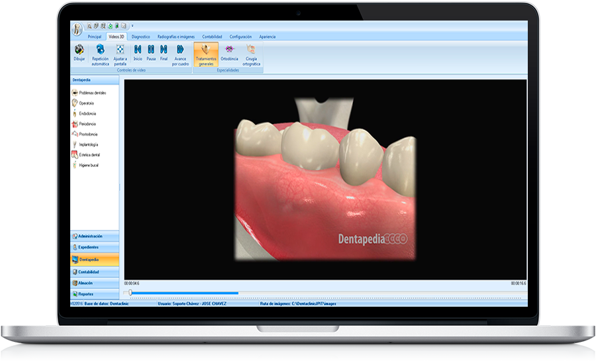
Task: Select Cirugía ortognática specialty
Action: coord(251,50)
